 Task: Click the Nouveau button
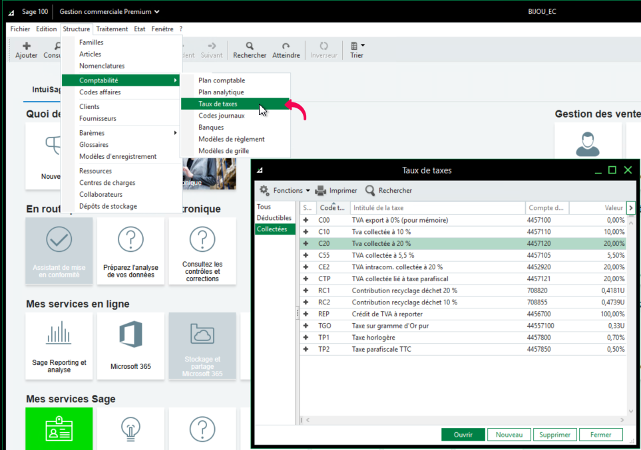509,435
